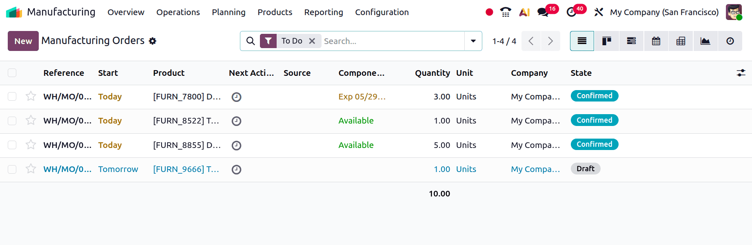752x245 pixels.
Task: Switch to pivot table view
Action: pyautogui.click(x=681, y=41)
